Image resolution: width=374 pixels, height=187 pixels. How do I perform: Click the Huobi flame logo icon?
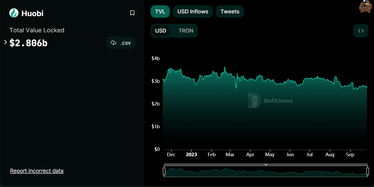click(14, 13)
